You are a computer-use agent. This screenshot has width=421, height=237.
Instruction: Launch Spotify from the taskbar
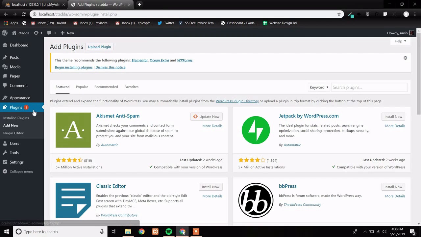tap(169, 231)
